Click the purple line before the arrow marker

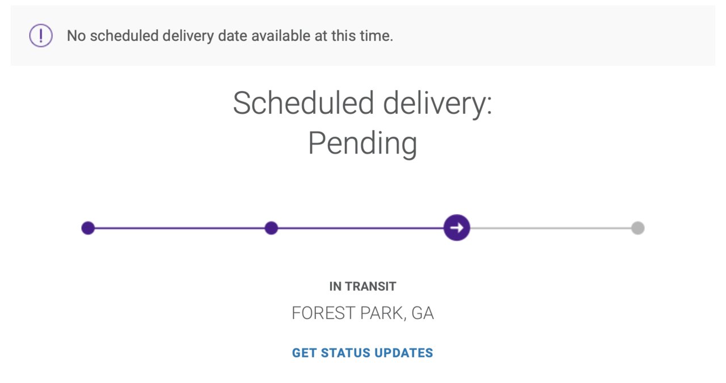click(x=360, y=228)
